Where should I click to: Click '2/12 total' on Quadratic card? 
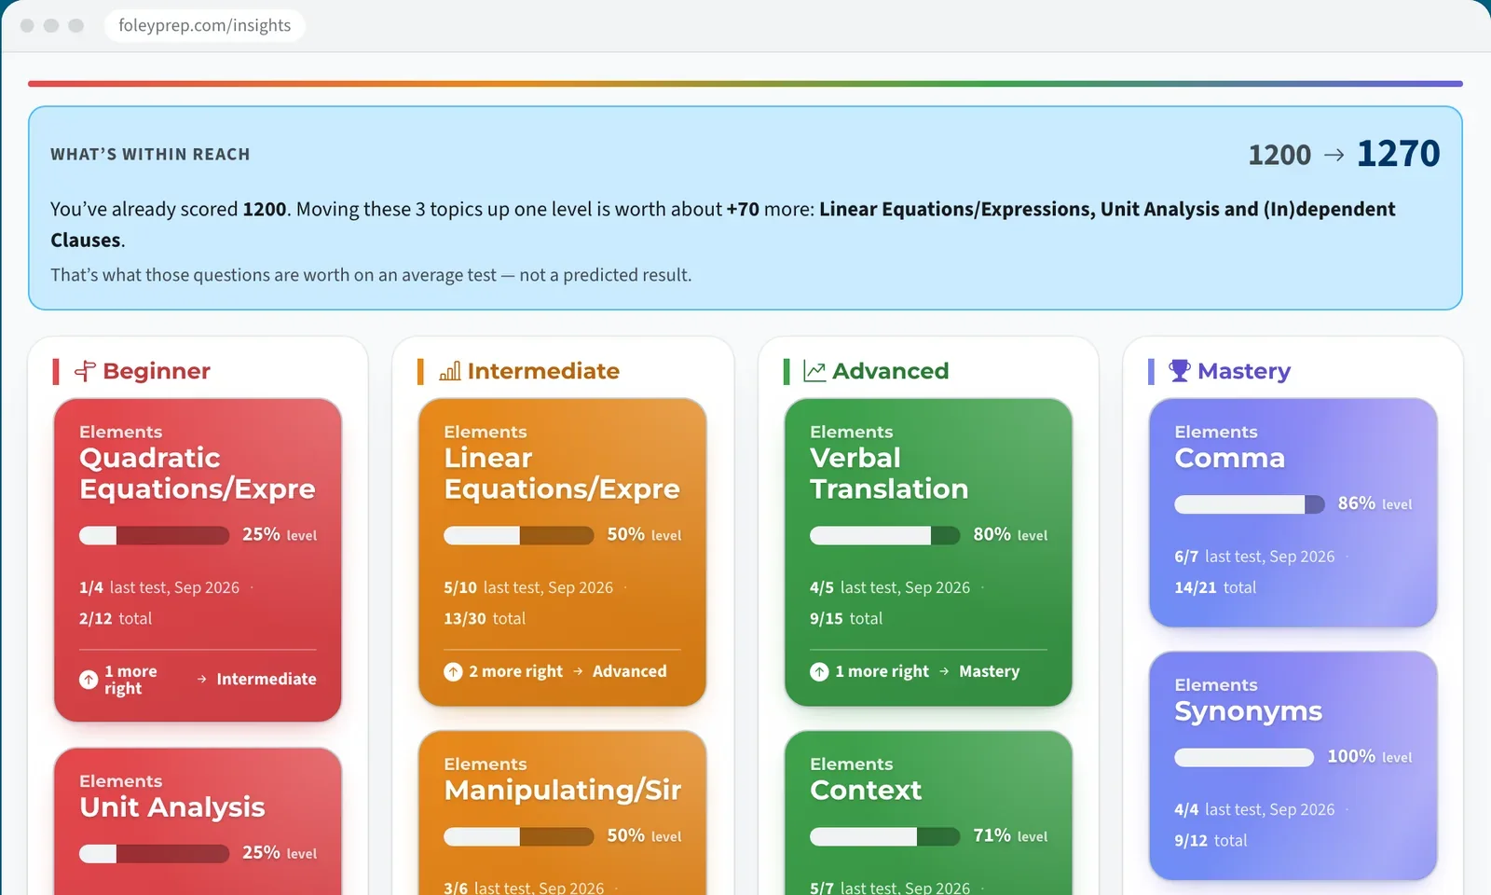click(116, 619)
